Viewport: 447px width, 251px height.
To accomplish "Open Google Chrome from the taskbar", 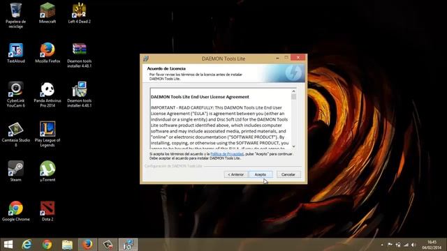I will point(47,245).
